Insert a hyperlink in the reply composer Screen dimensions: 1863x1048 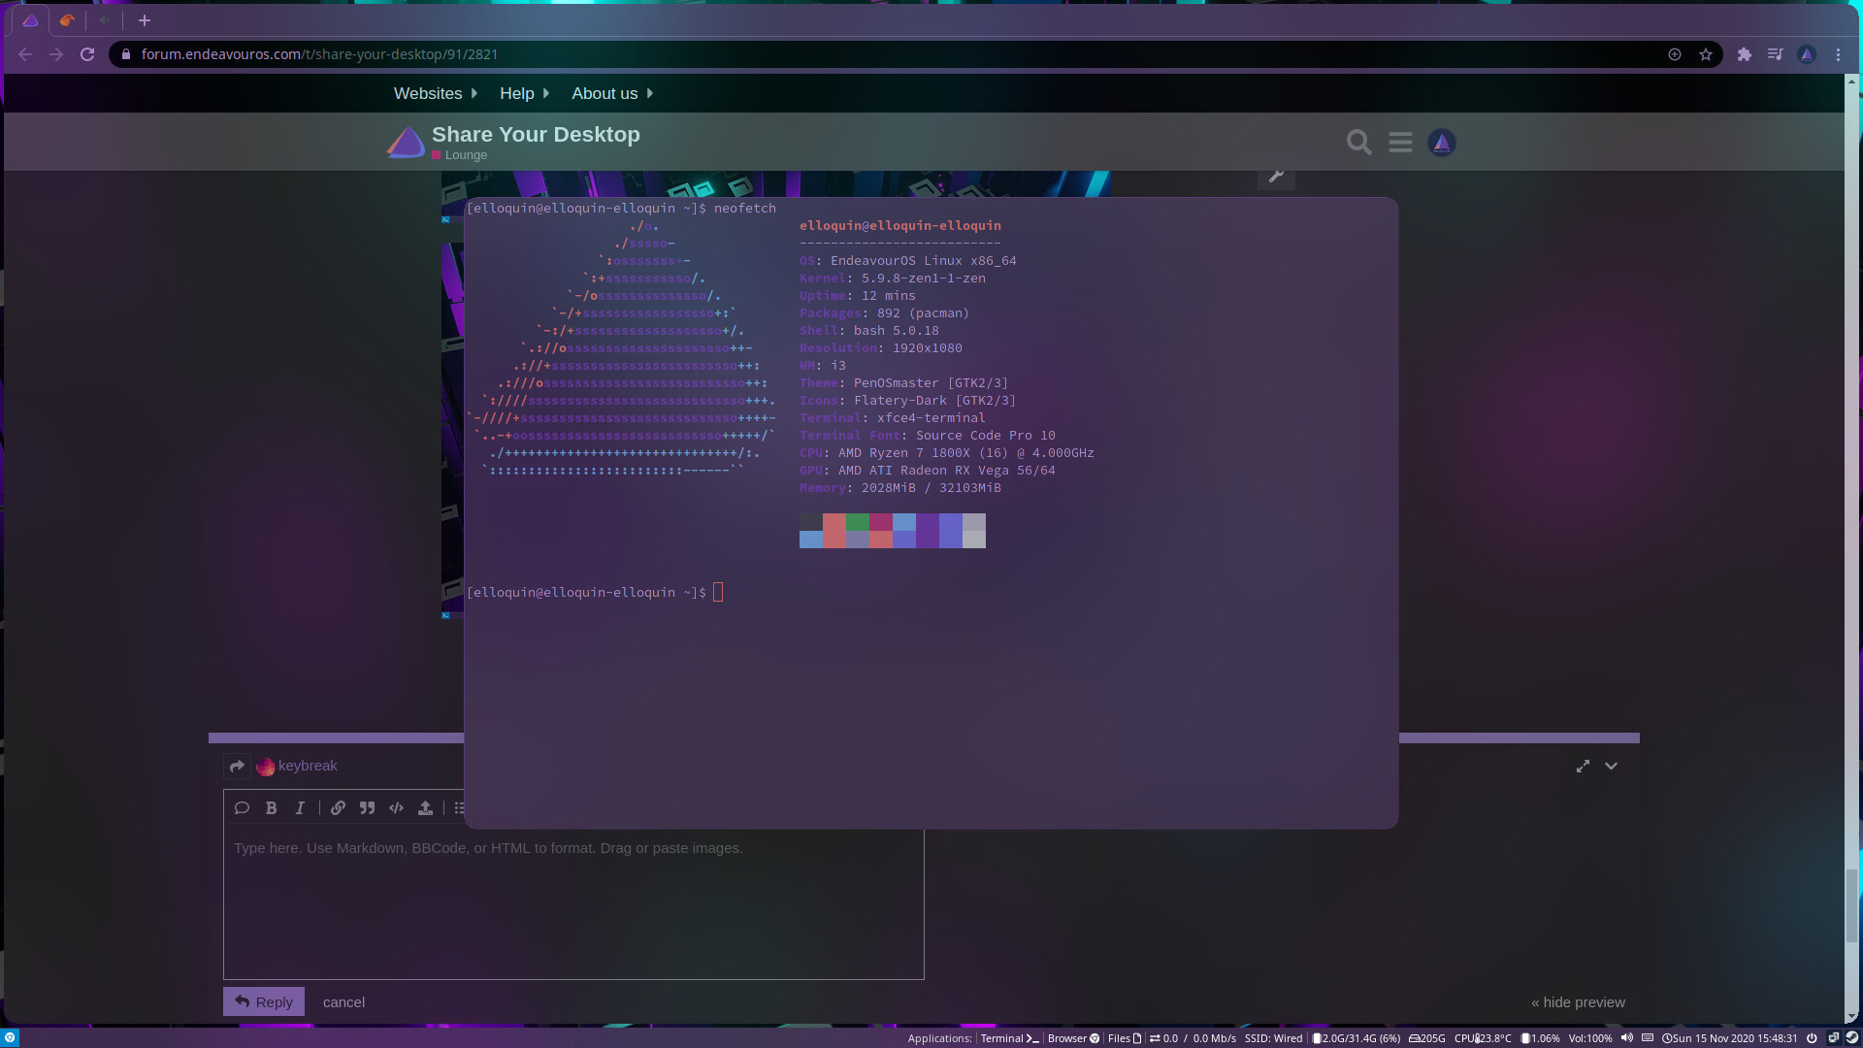[x=338, y=807]
